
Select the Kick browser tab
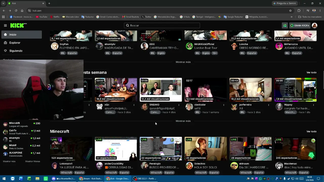click(x=26, y=3)
